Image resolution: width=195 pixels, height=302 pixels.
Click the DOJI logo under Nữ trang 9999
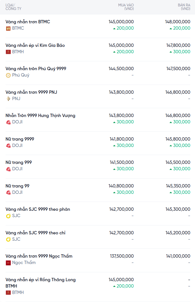click(8, 146)
